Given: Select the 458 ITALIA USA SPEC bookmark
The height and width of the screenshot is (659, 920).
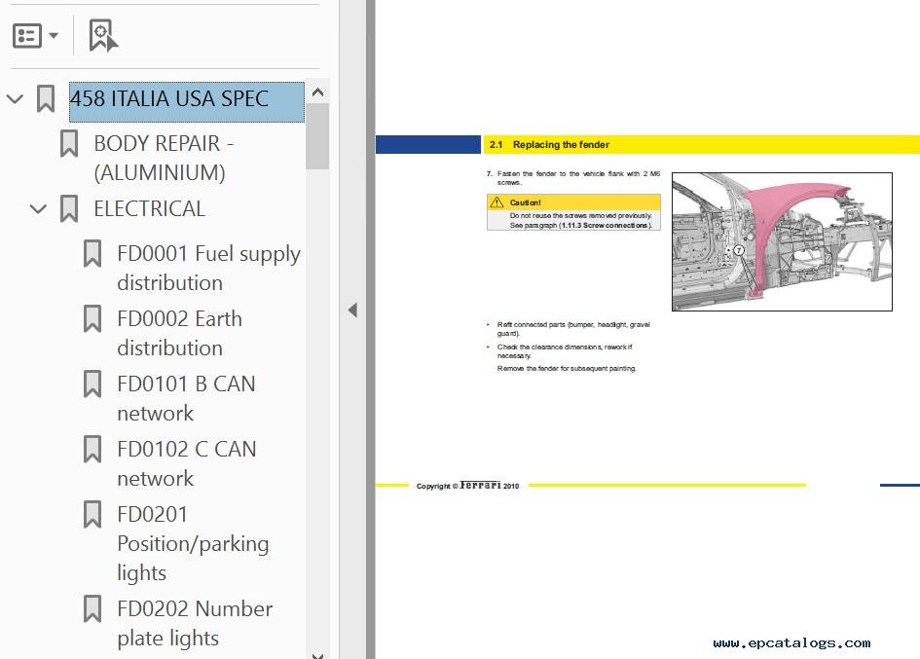Looking at the screenshot, I should click(x=187, y=101).
